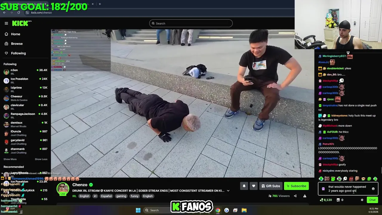382x215 pixels.
Task: Open the Home page link
Action: (16, 34)
